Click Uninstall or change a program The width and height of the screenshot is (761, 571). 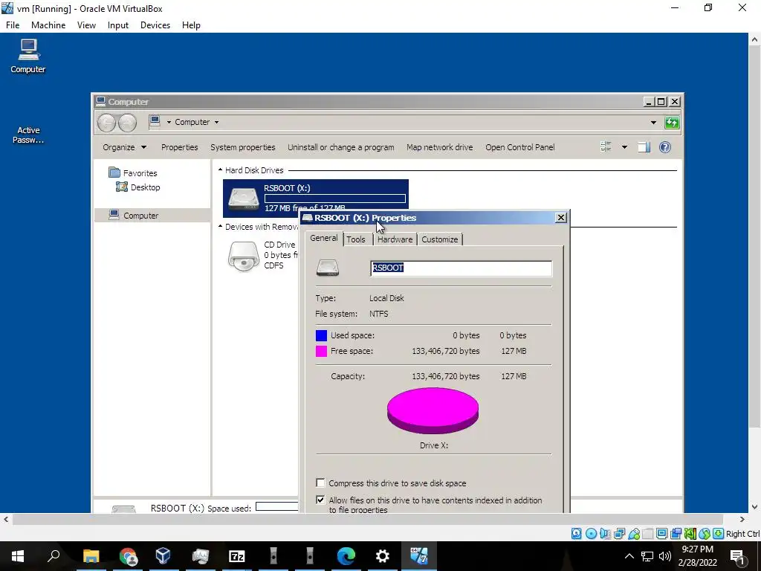click(x=340, y=147)
